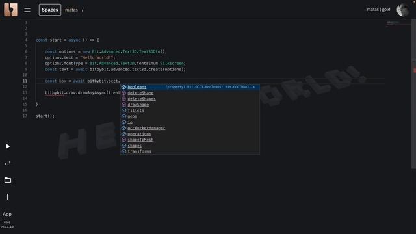The width and height of the screenshot is (416, 234).
Task: Run the script with play button
Action: (8, 146)
